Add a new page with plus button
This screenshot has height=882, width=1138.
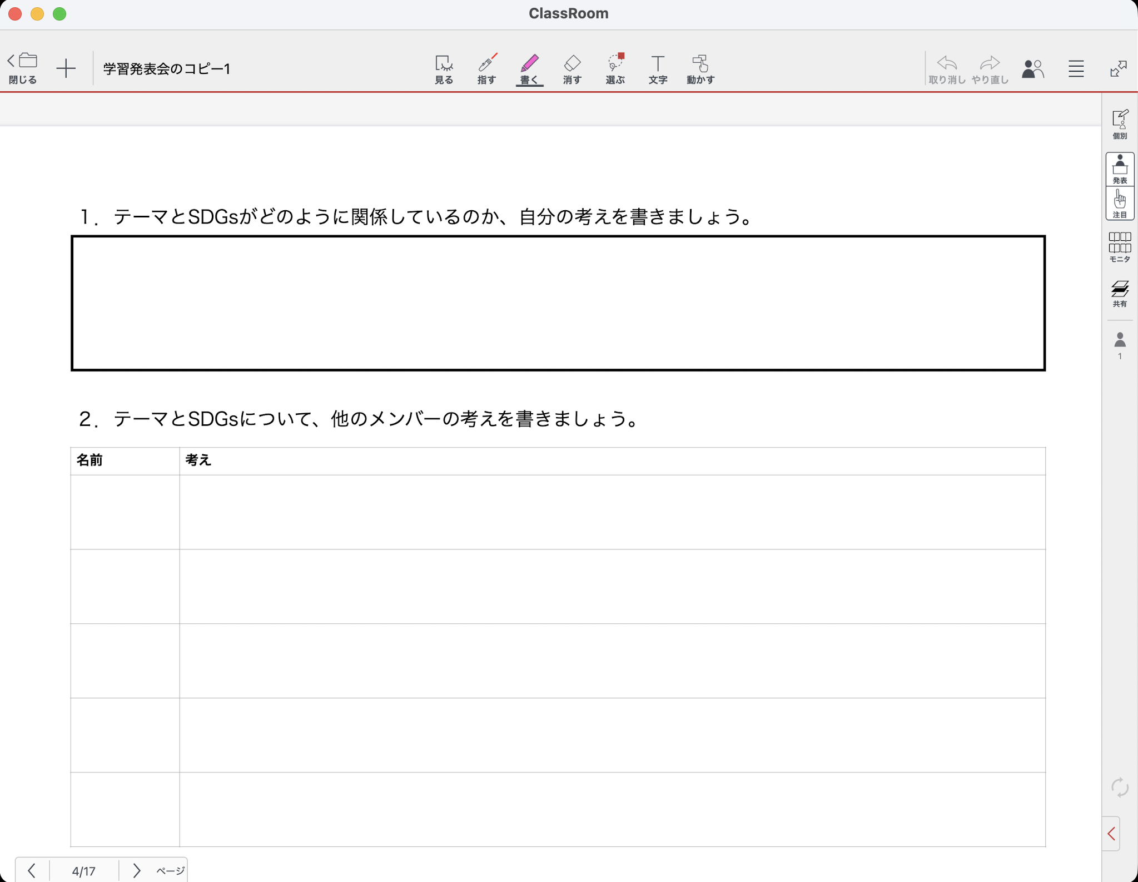[x=66, y=68]
